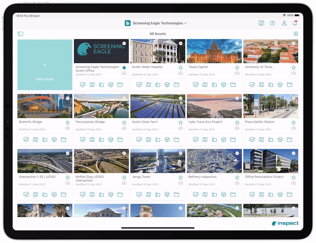Open more options on Lake Travis Eco Project thumbnail
The width and height of the screenshot is (316, 243).
[237, 98]
